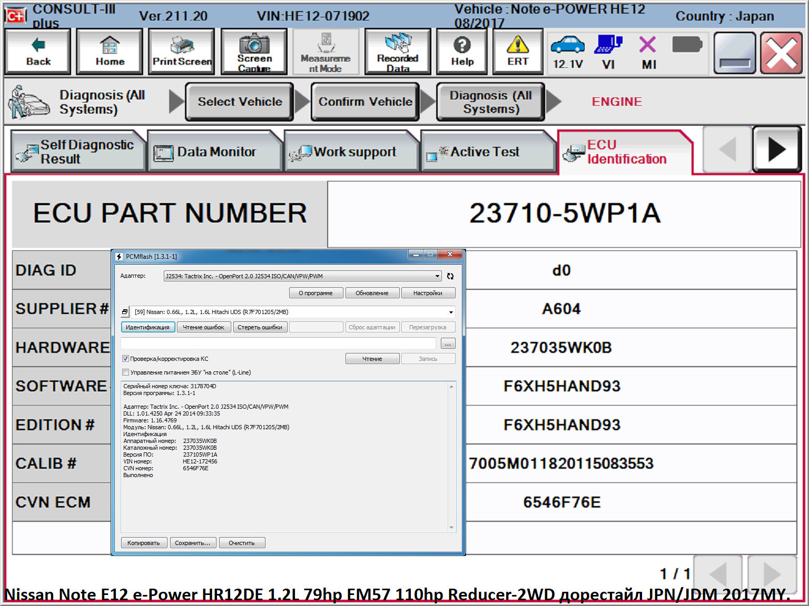809x606 pixels.
Task: Click Сохранить... button
Action: pos(193,543)
